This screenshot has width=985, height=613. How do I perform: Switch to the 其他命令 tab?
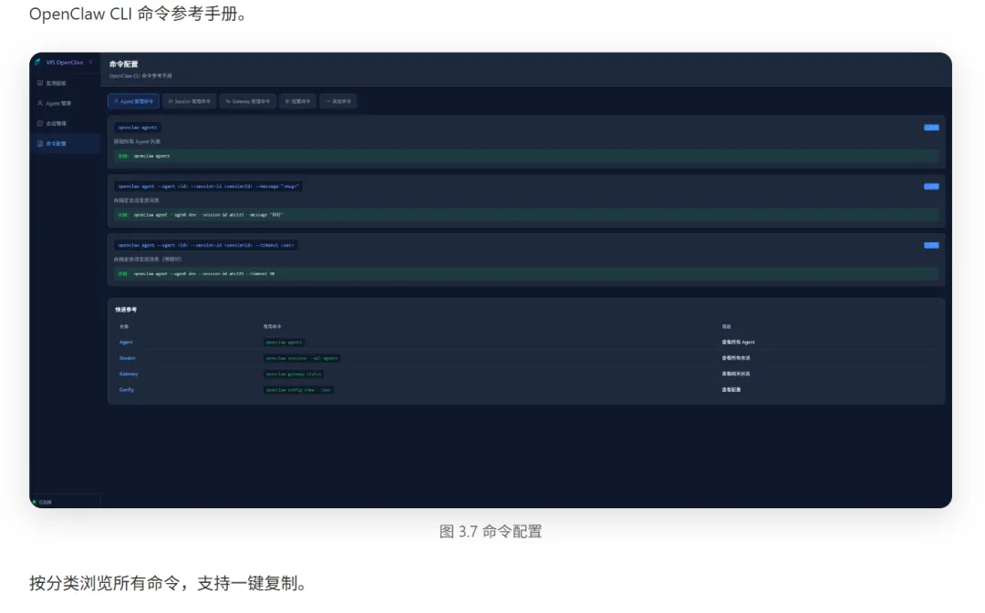click(x=338, y=101)
